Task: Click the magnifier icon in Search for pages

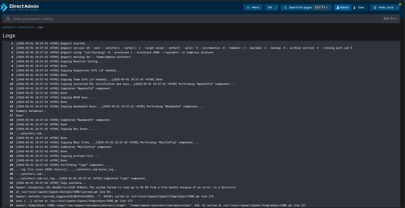Action: [x=285, y=8]
